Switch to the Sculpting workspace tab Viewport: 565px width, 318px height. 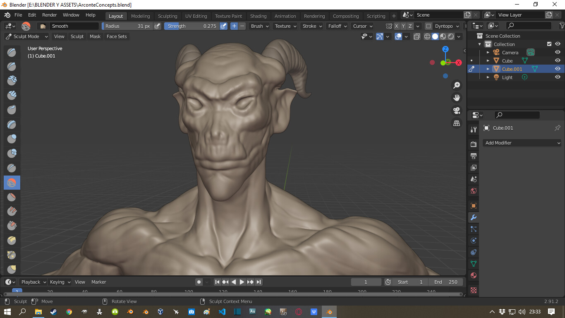coord(168,16)
